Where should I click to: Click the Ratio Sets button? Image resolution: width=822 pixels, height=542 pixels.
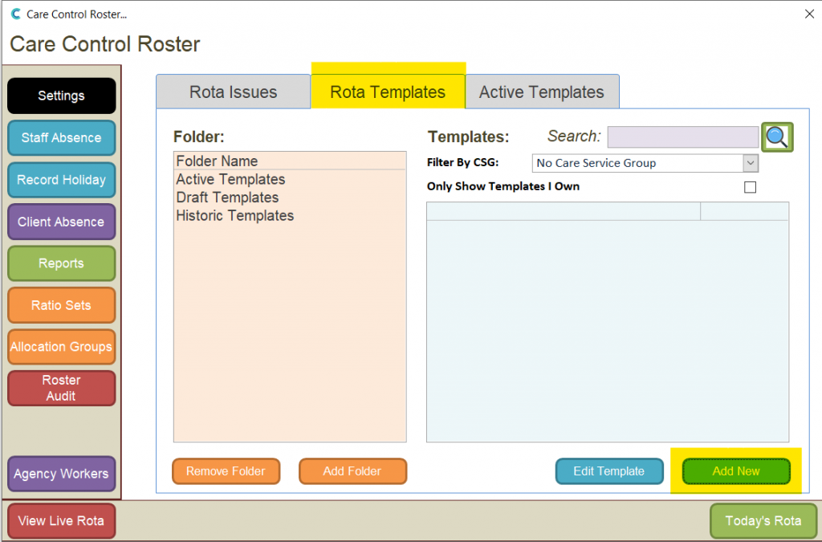point(61,305)
